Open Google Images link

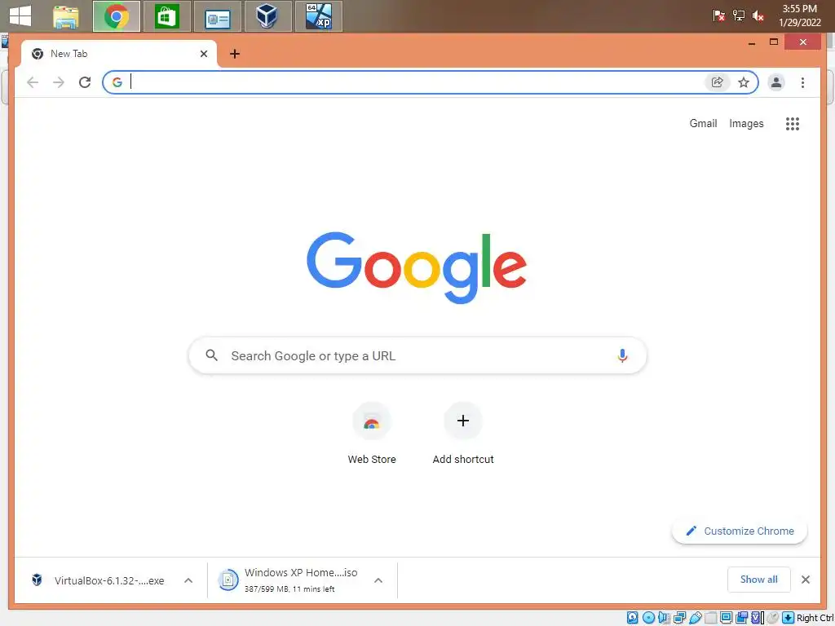click(x=746, y=124)
